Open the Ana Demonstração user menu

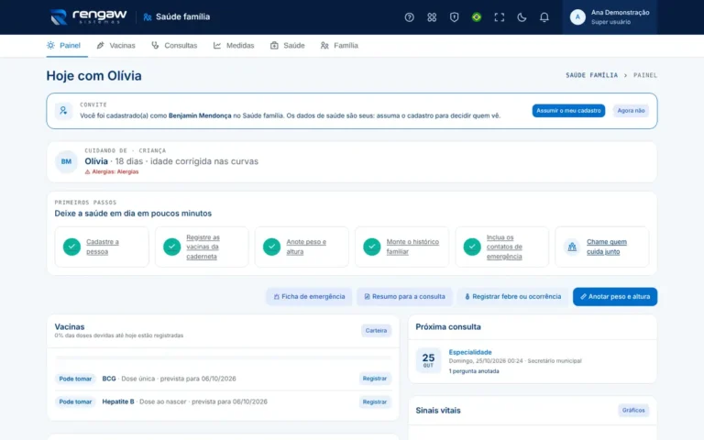[610, 17]
